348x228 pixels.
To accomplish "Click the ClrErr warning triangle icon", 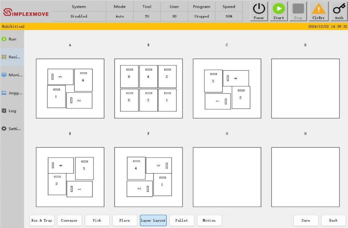I will pos(319,9).
